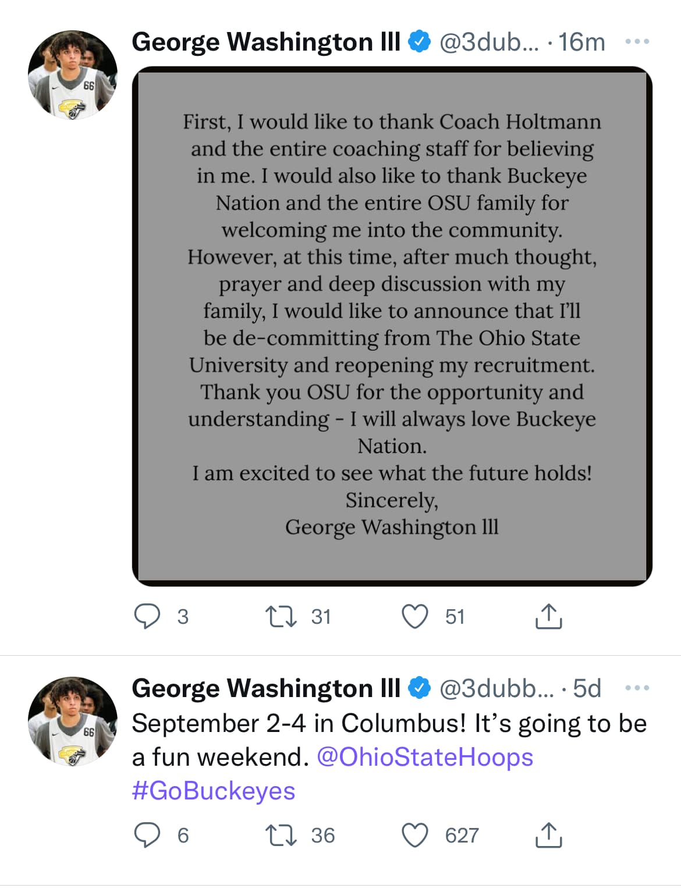Tap the profile avatar on the 5d tweet
Image resolution: width=681 pixels, height=892 pixels.
73,721
